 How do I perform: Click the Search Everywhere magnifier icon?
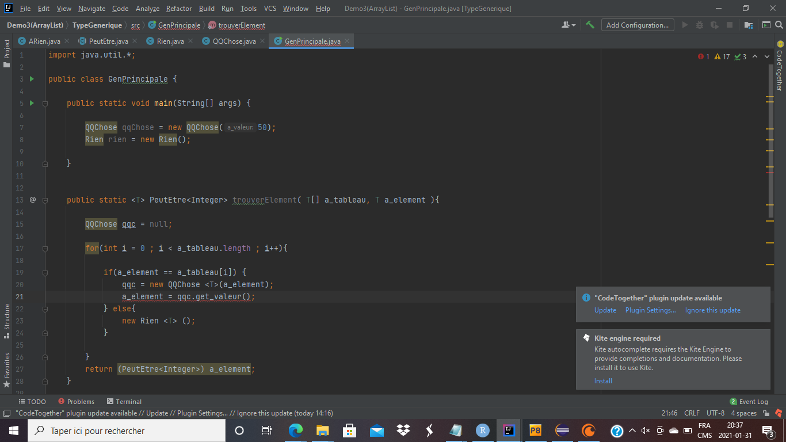779,25
